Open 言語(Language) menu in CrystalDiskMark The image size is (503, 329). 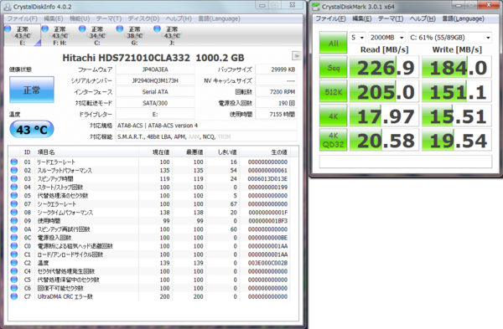(463, 18)
